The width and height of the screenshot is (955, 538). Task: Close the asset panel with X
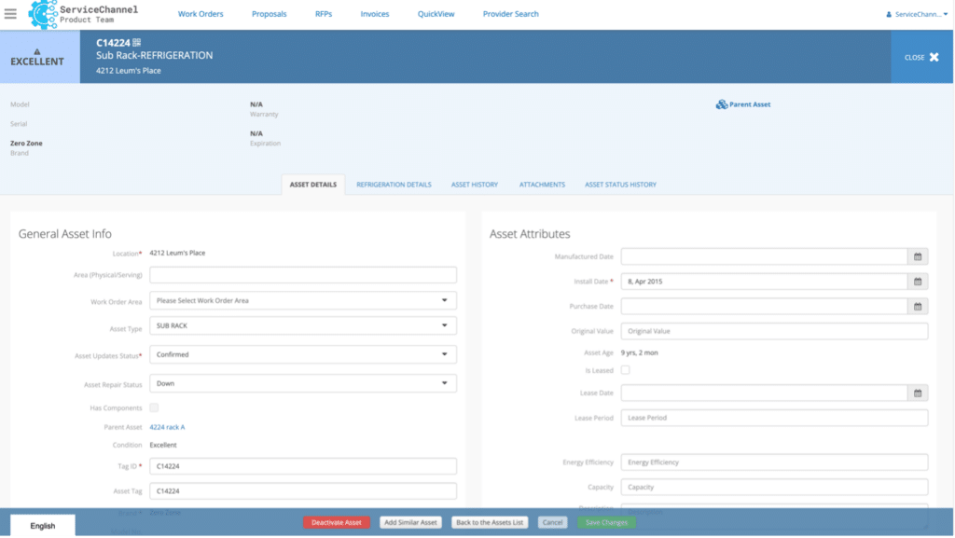pyautogui.click(x=934, y=58)
